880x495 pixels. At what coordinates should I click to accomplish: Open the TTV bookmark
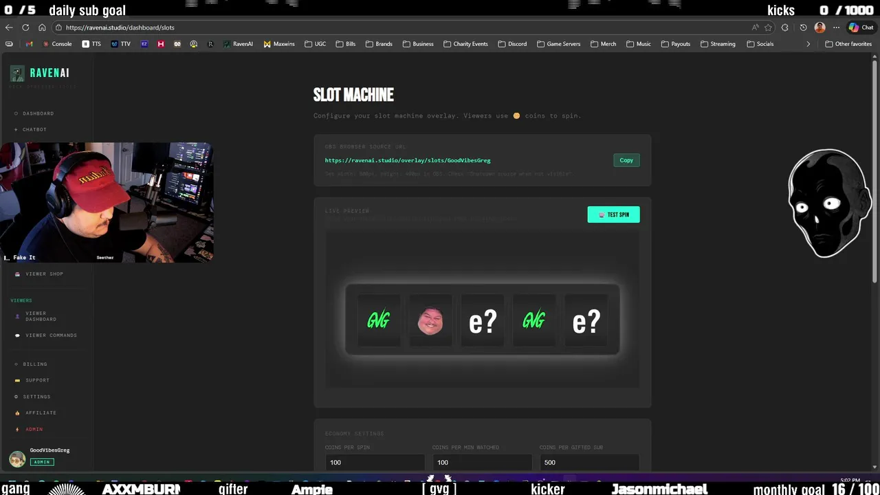pyautogui.click(x=120, y=44)
